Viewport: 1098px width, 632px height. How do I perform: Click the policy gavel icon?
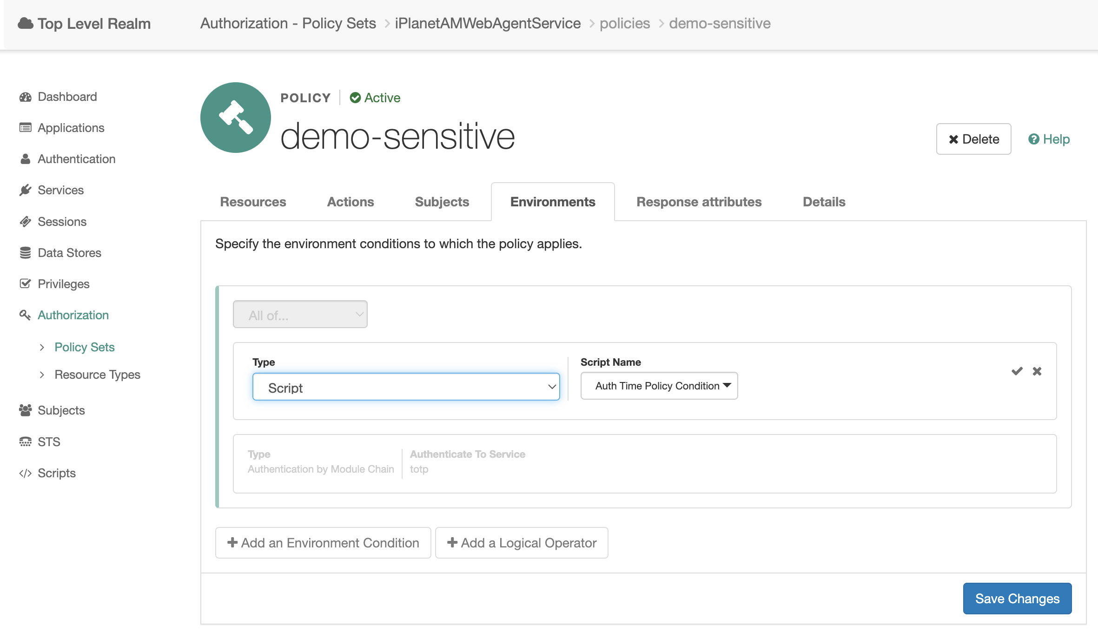(236, 118)
